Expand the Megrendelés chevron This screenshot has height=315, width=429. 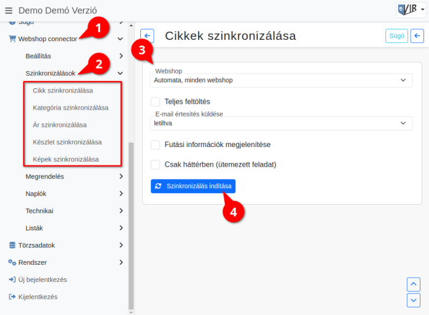point(121,176)
